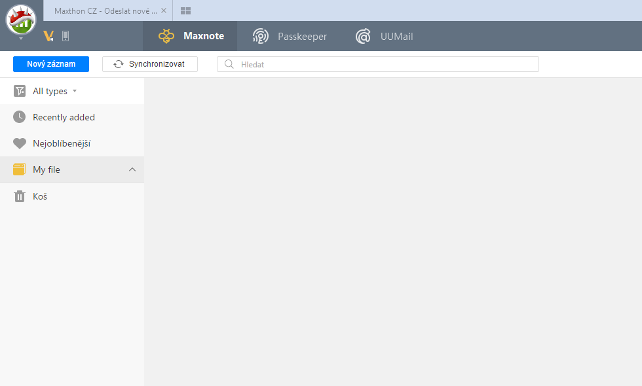Click the yellow V membership icon
Image resolution: width=642 pixels, height=386 pixels.
pyautogui.click(x=48, y=36)
